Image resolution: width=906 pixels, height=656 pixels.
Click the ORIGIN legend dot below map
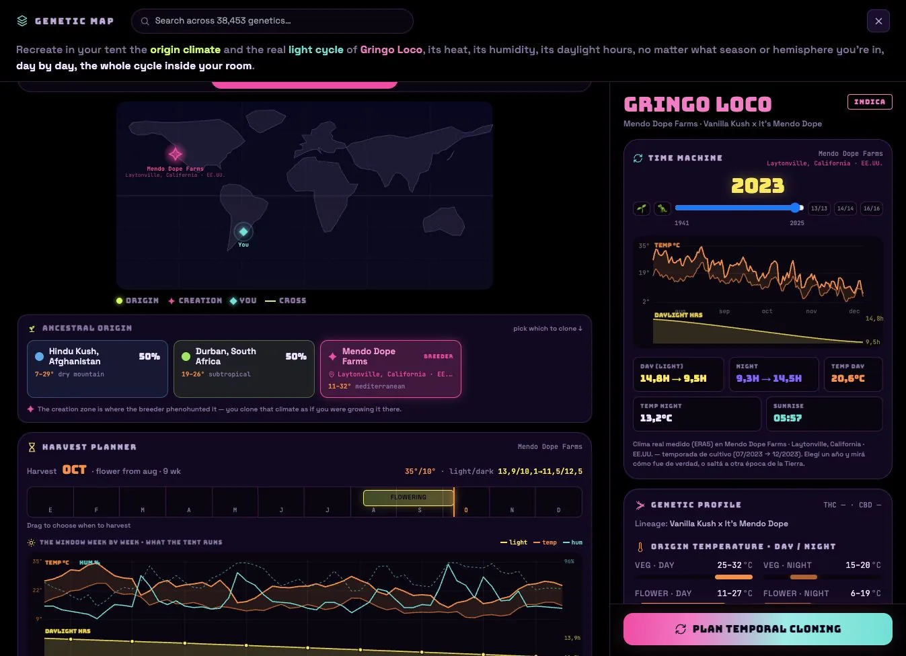[119, 301]
